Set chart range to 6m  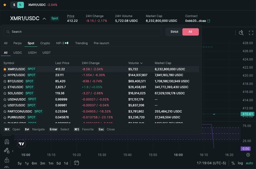click(34, 163)
